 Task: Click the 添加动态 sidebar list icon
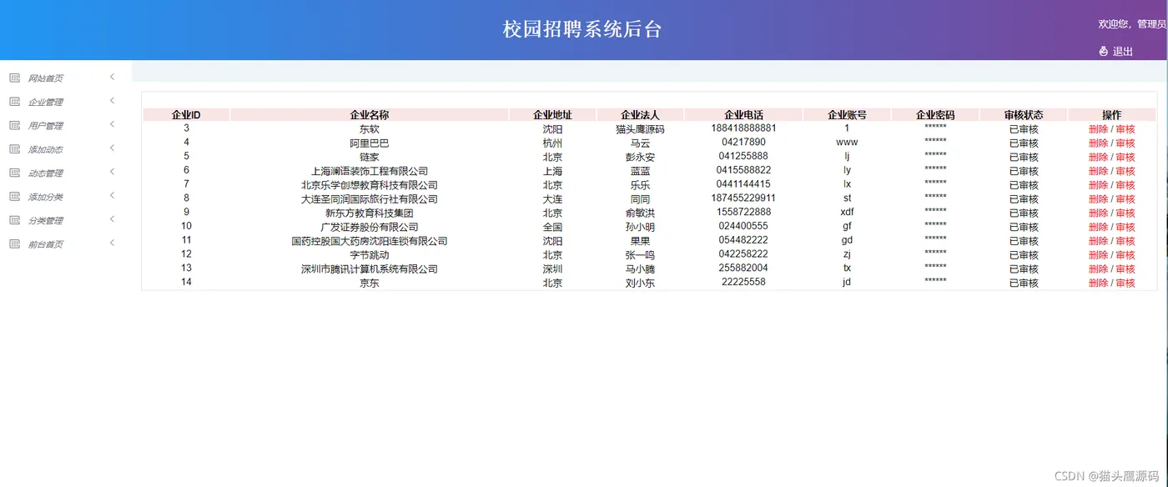click(14, 148)
